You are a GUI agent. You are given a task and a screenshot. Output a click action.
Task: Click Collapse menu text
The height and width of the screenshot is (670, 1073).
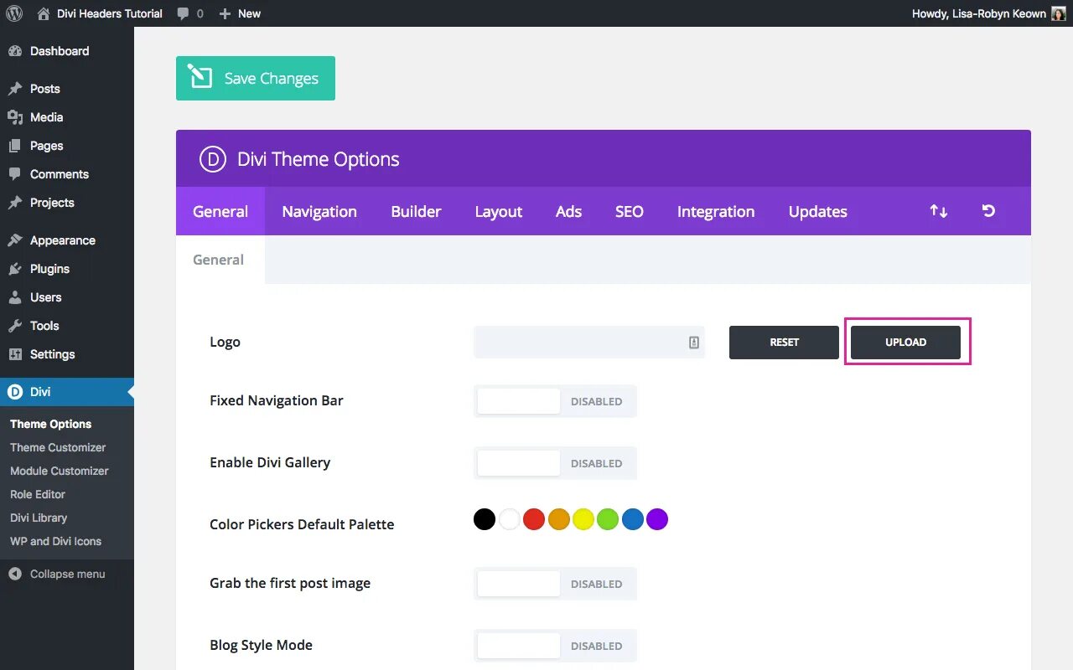(x=68, y=575)
